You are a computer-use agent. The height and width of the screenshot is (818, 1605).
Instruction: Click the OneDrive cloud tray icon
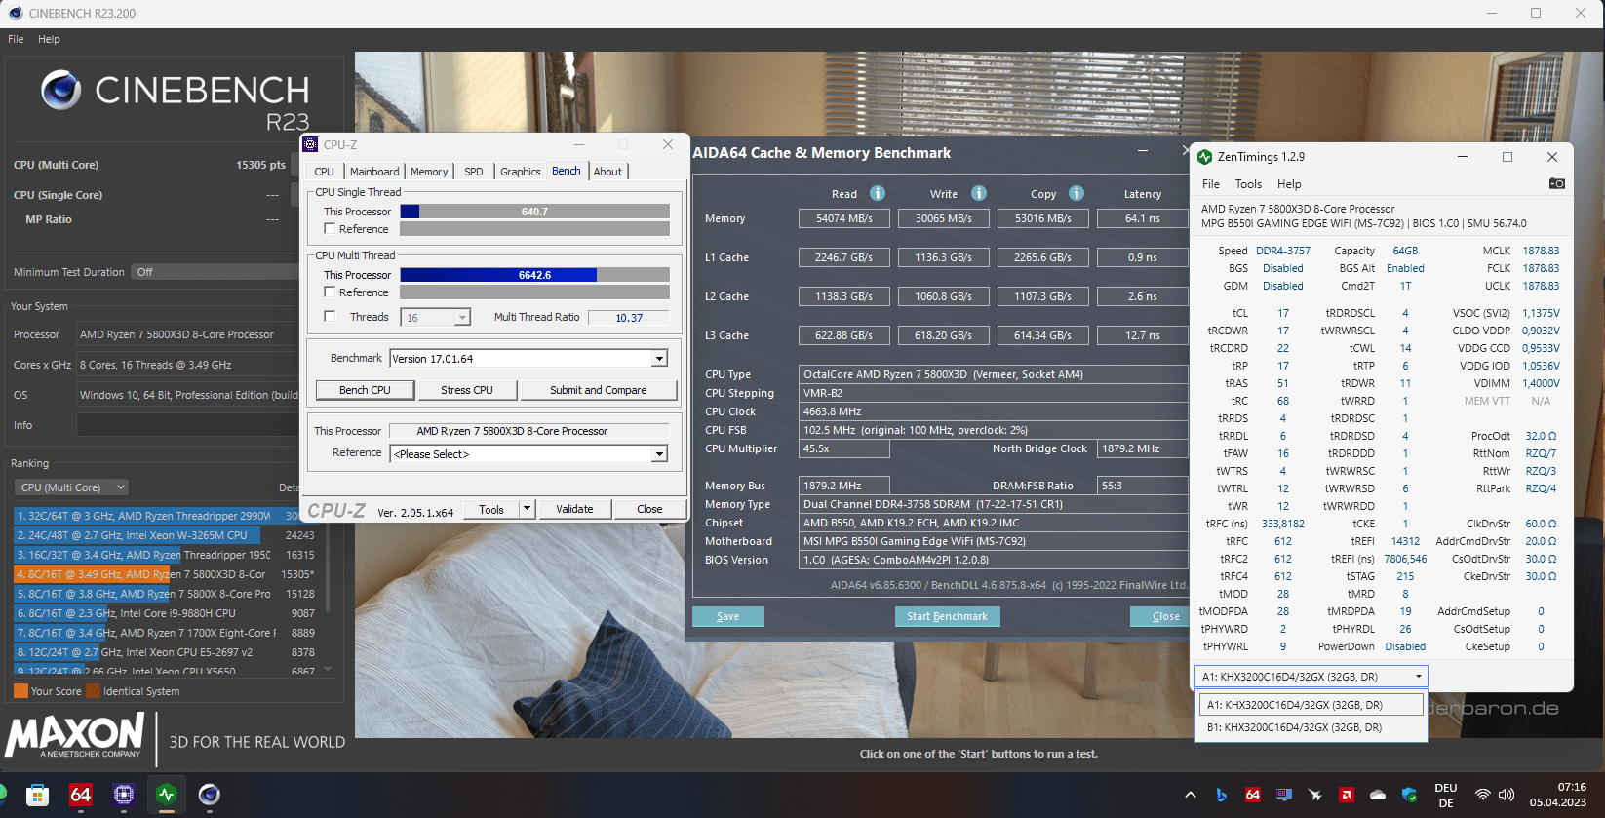(1378, 795)
